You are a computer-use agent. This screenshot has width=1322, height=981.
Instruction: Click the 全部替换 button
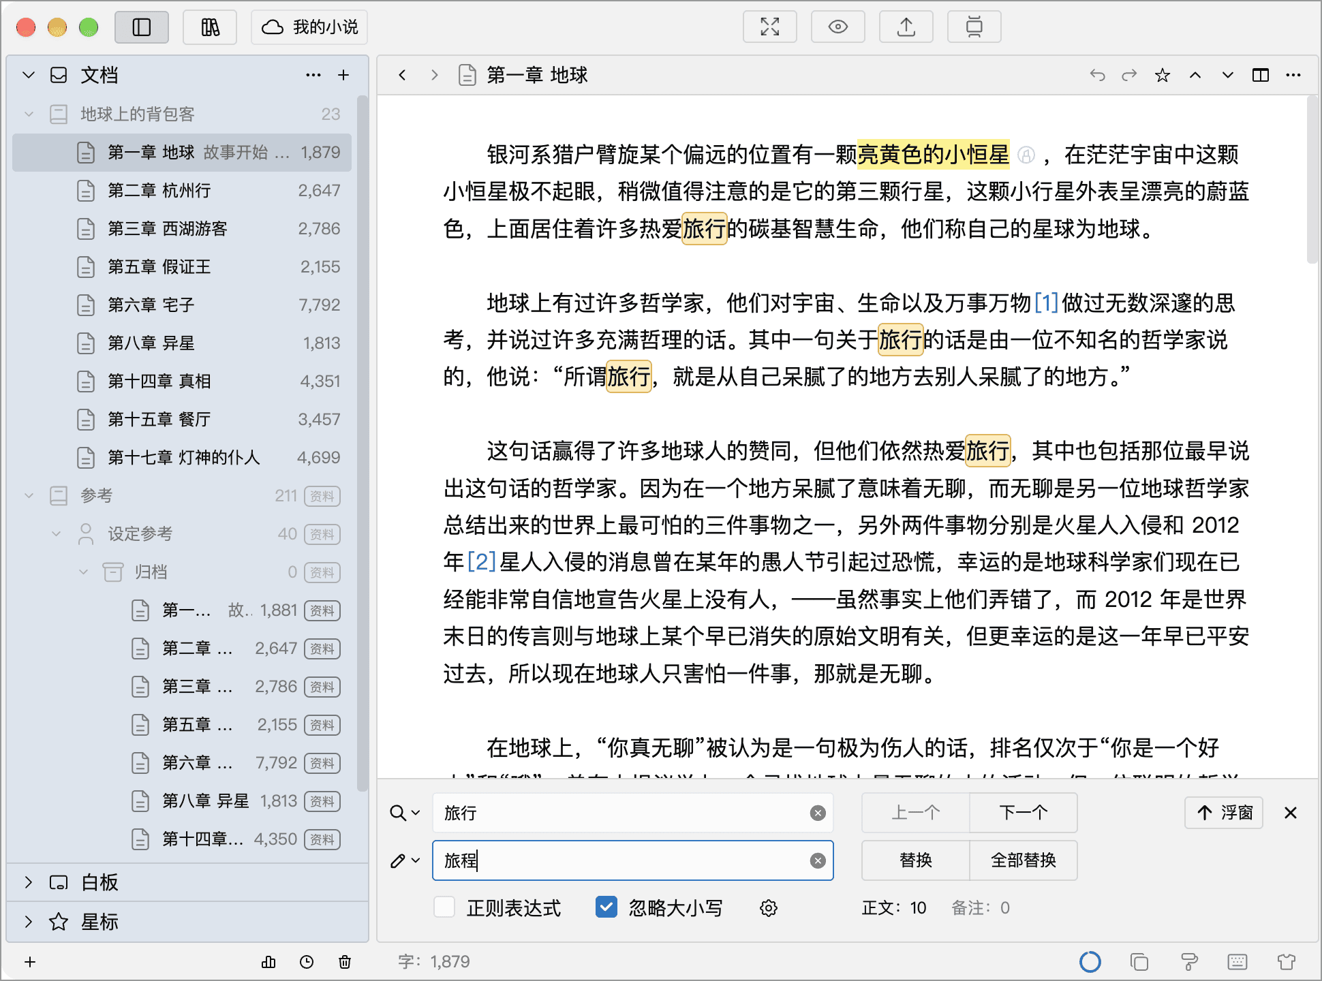point(1024,860)
